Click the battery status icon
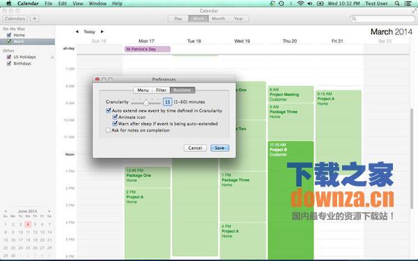The width and height of the screenshot is (418, 261). click(320, 3)
